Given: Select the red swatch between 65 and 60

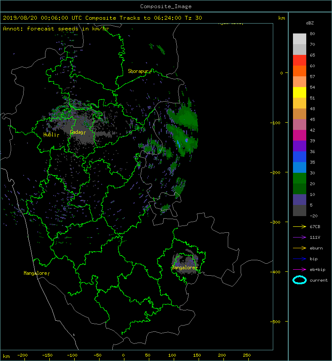Looking at the screenshot, I should [299, 60].
